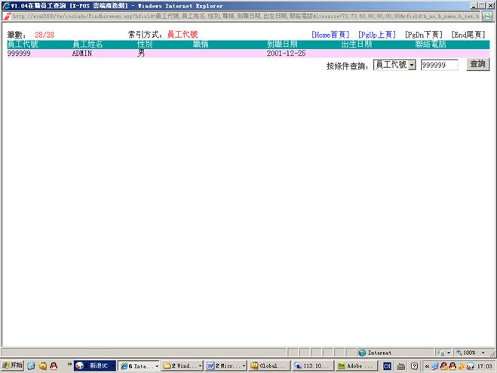Click the page icon in address bar
Viewport: 497px width, 373px height.
click(6, 16)
